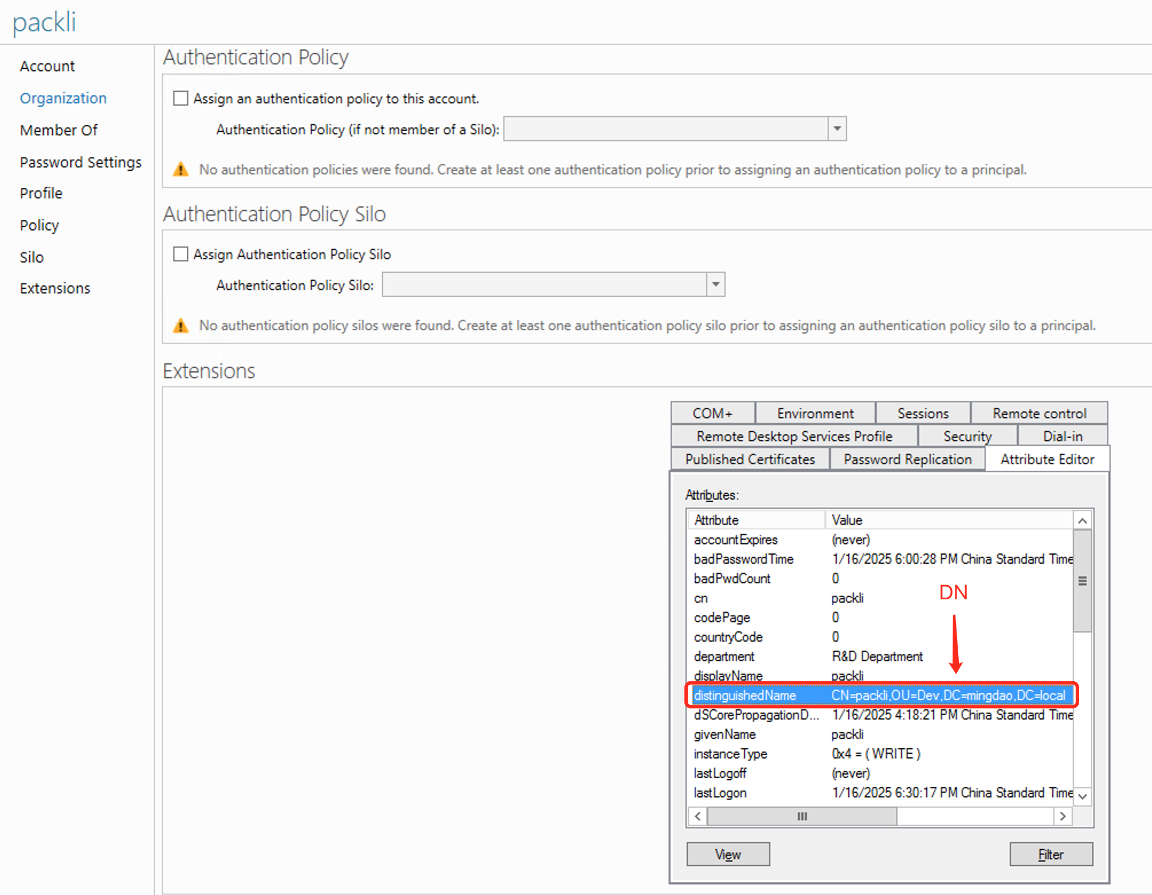
Task: Select the lastLogon attribute row
Action: pyautogui.click(x=881, y=793)
